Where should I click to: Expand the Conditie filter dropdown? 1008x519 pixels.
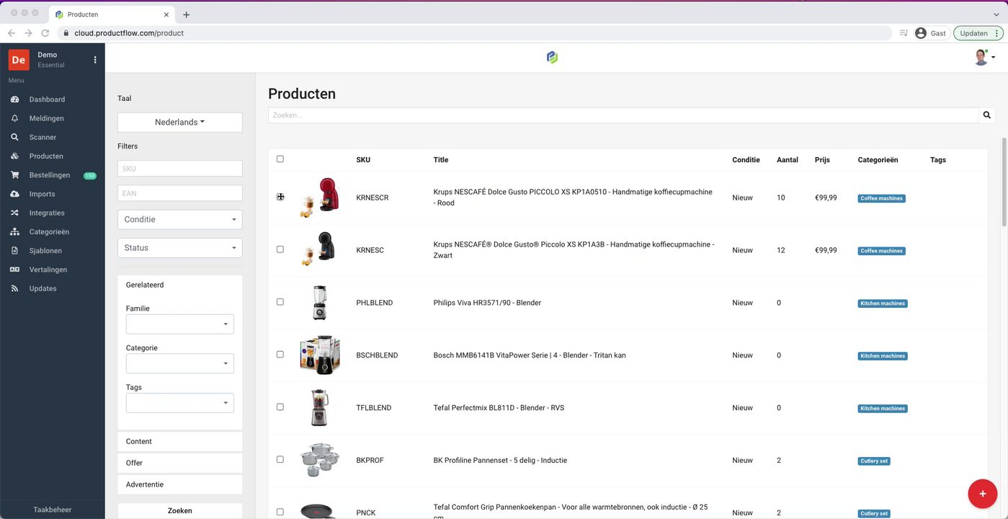[179, 219]
